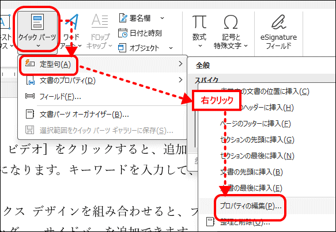
Task: Expand the 記号と特殊文字 dropdown arrow
Action: [246, 45]
